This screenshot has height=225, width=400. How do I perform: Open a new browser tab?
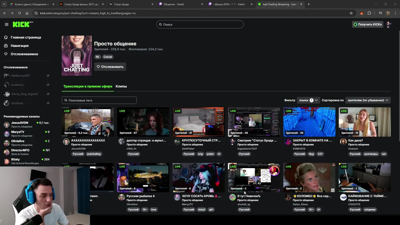pos(308,4)
